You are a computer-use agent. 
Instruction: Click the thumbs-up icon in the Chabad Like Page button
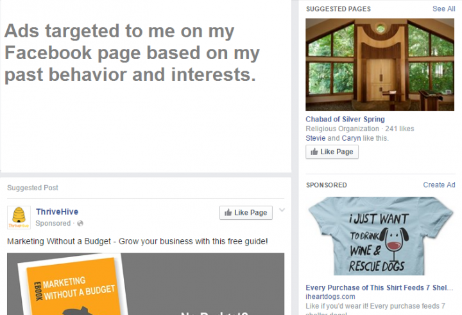click(x=314, y=152)
